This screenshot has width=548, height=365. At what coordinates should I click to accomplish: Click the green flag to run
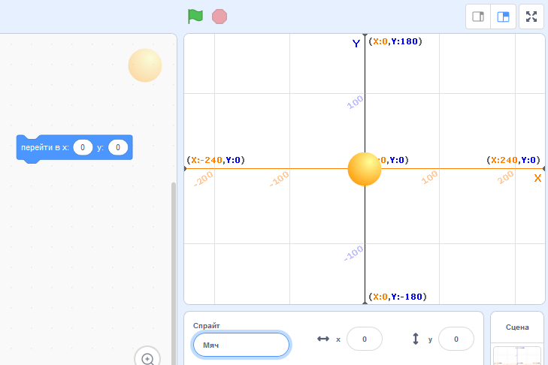point(195,16)
